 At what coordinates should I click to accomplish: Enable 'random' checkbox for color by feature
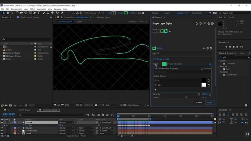[202, 69]
